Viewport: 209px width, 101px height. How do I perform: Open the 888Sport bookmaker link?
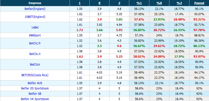point(35,35)
